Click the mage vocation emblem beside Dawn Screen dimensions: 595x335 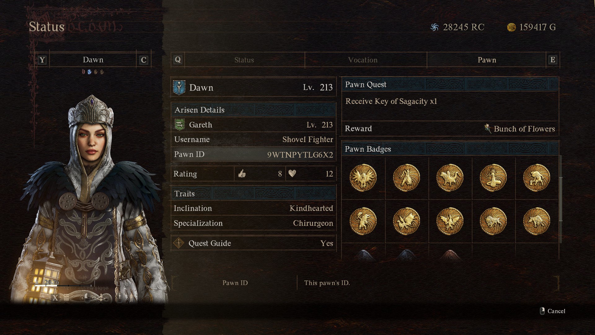(179, 88)
